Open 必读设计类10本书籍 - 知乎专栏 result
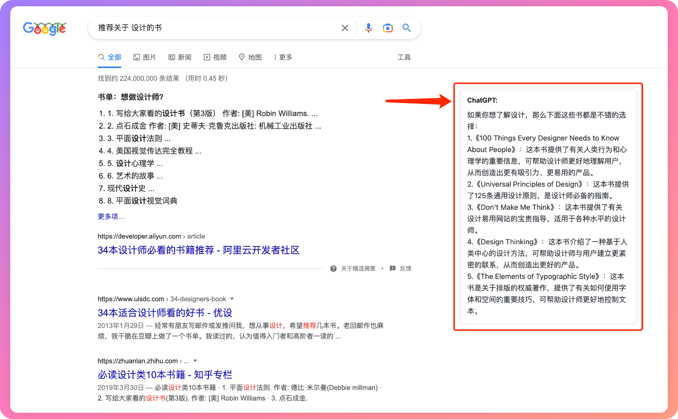Screen dimensions: 678x419 (x=165, y=375)
